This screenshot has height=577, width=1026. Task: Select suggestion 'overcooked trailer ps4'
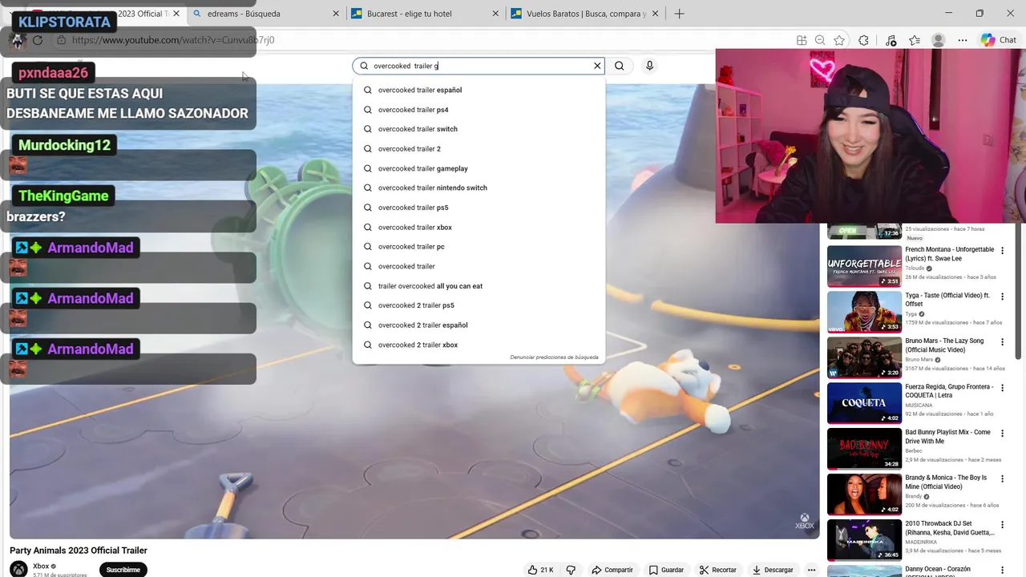(x=479, y=110)
